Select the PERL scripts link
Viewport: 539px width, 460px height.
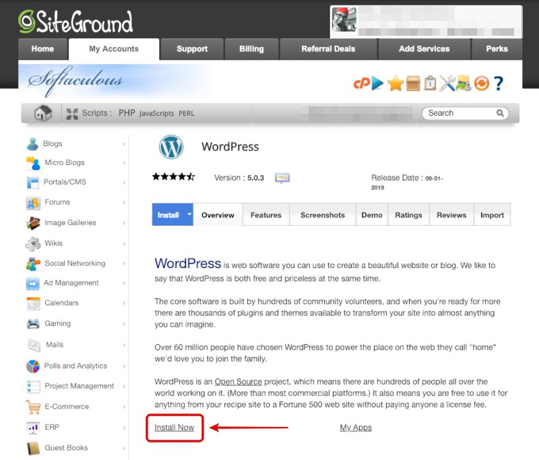[x=187, y=113]
